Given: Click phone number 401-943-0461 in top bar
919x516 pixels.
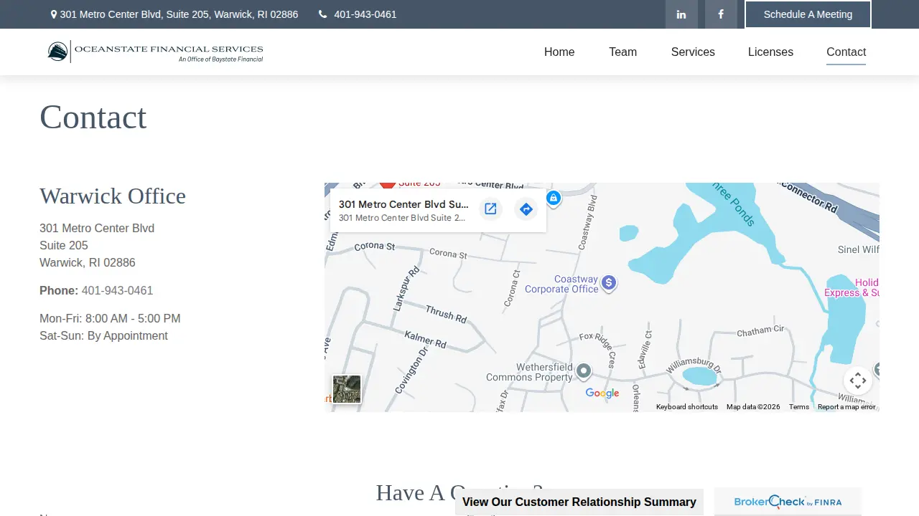Looking at the screenshot, I should pyautogui.click(x=365, y=14).
